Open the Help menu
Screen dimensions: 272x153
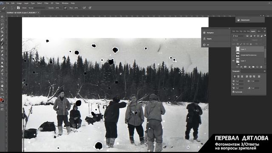(73, 3)
